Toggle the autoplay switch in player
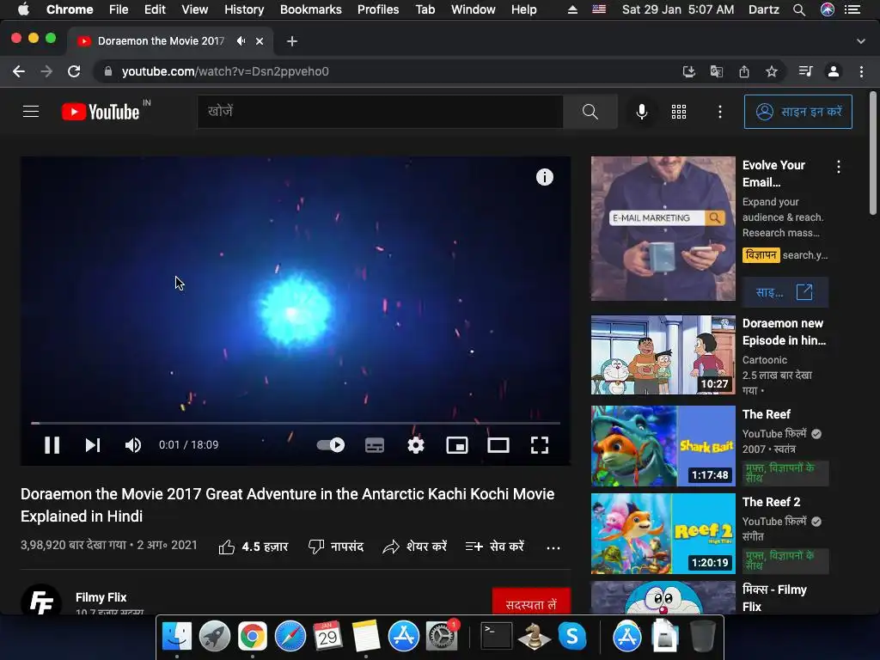Viewport: 880px width, 660px height. pos(331,445)
